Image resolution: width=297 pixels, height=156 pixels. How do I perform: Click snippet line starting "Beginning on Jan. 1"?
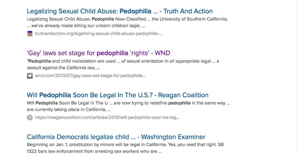[x=125, y=145]
